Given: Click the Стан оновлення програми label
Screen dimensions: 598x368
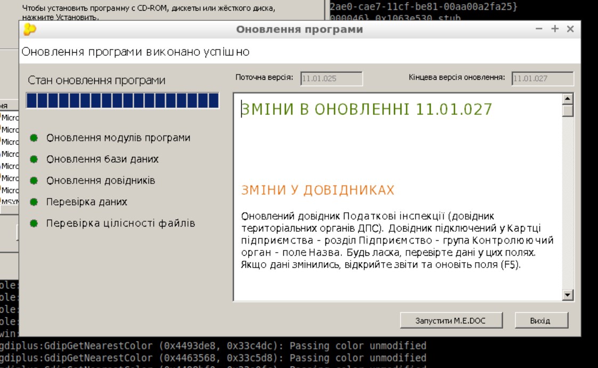Looking at the screenshot, I should (x=96, y=80).
